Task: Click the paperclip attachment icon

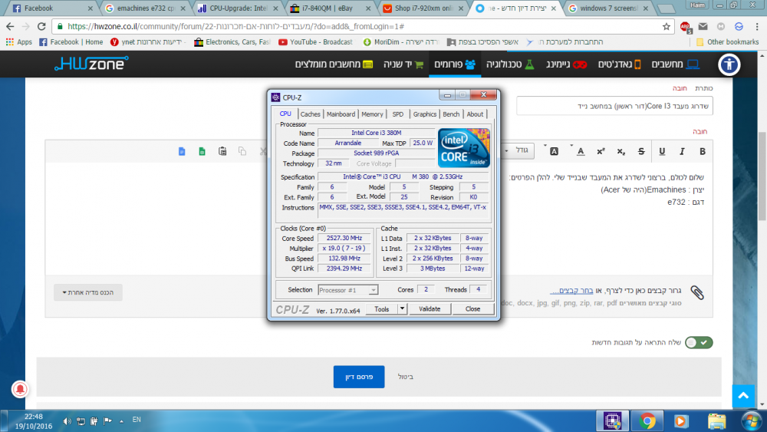Action: point(697,292)
